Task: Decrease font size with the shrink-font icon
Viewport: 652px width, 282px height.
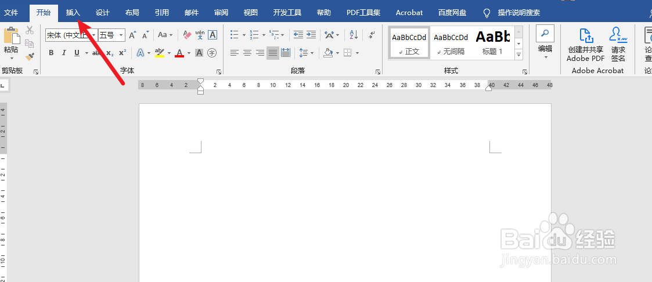Action: [x=145, y=35]
